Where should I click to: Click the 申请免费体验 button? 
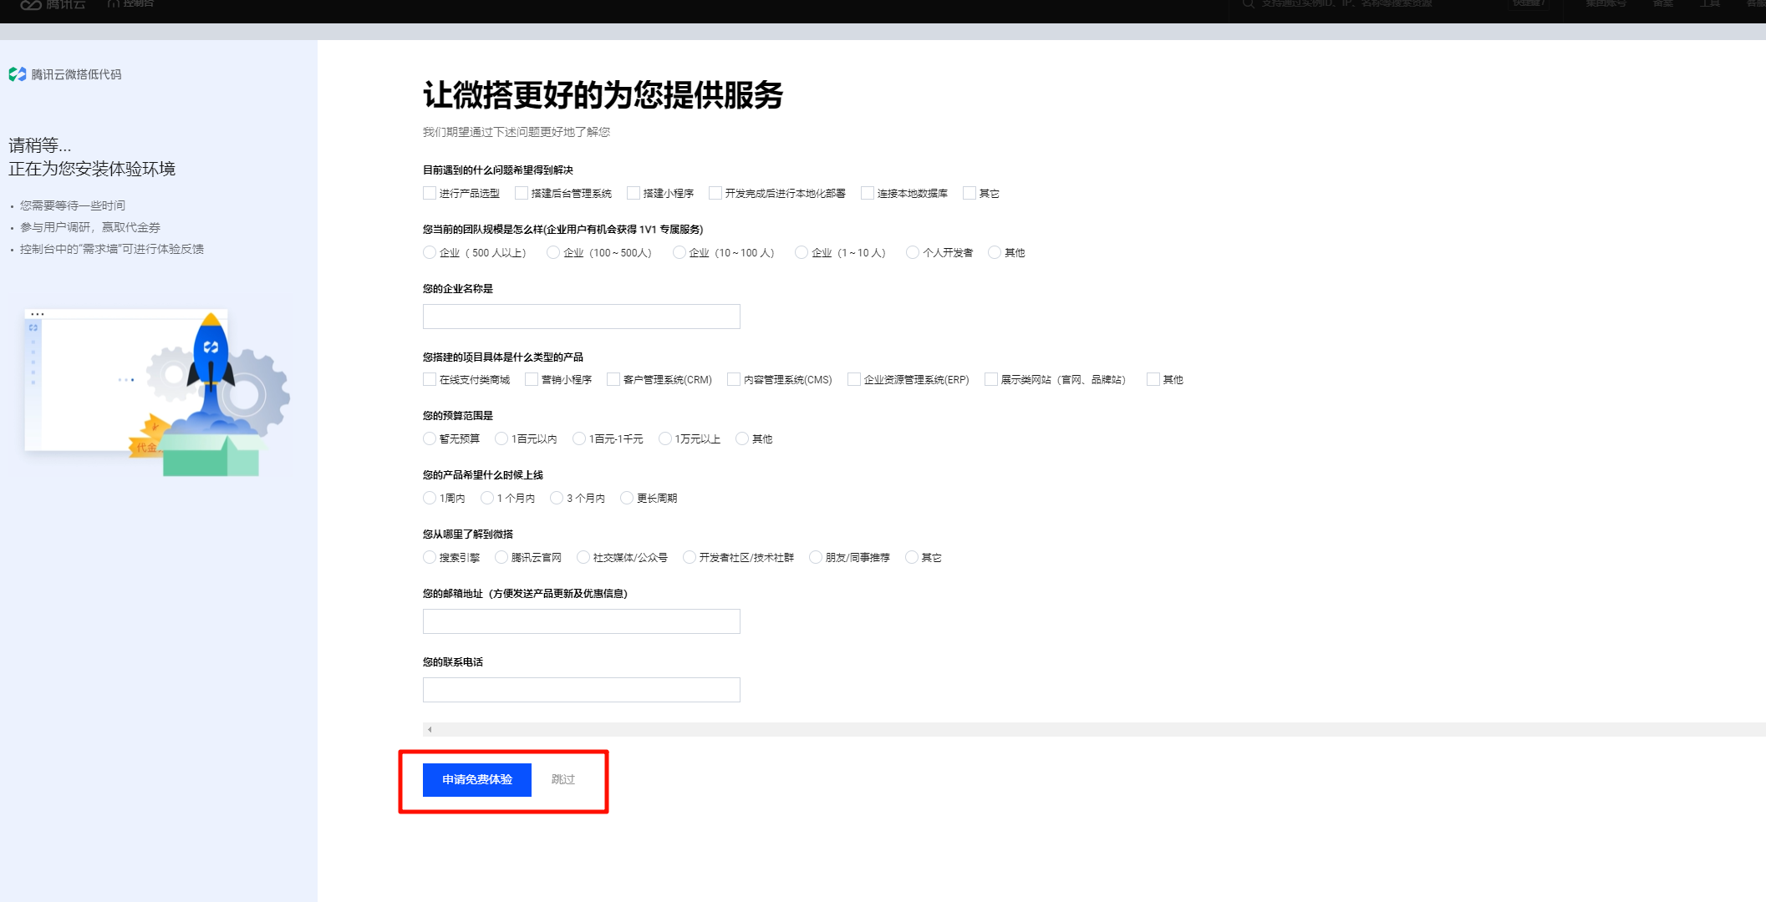pos(476,780)
